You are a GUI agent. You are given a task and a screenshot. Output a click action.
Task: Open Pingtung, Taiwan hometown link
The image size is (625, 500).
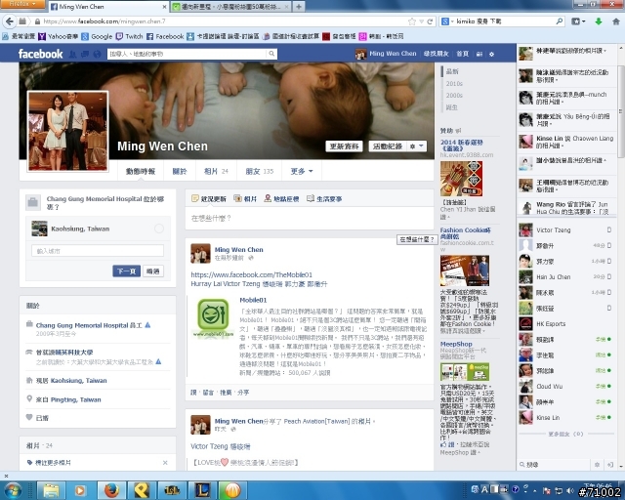[76, 399]
